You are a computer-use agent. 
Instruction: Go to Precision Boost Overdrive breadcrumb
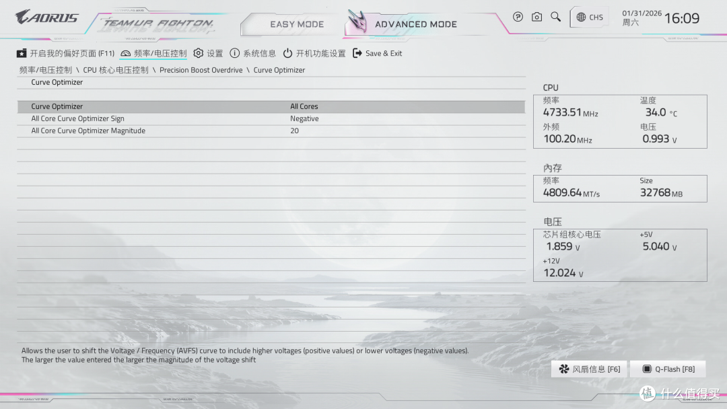[x=201, y=70]
